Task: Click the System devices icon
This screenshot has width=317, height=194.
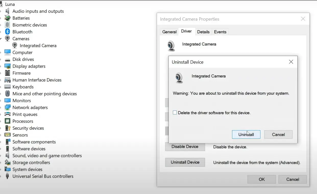Action: tap(7, 169)
